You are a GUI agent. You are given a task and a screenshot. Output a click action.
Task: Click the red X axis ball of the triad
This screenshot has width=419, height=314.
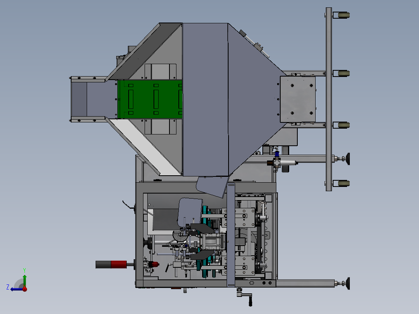coord(24,289)
